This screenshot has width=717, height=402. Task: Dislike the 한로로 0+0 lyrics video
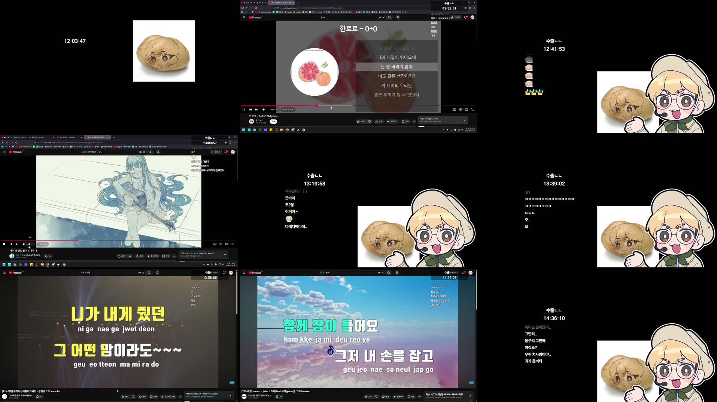point(370,122)
